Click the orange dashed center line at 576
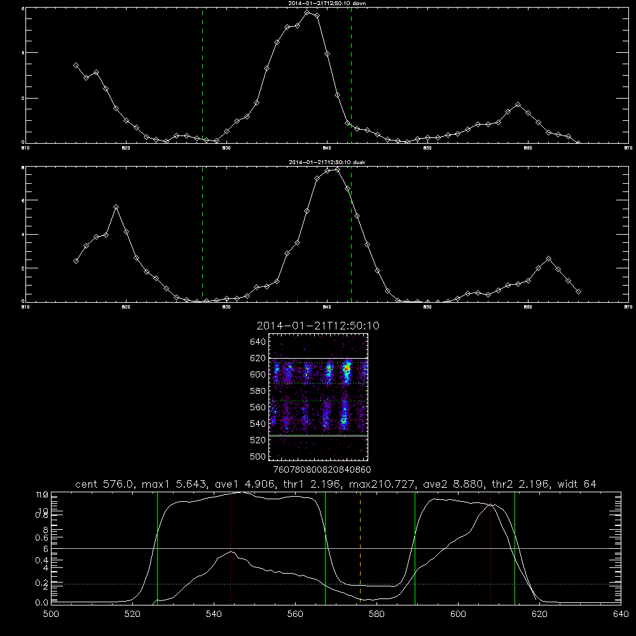 point(360,548)
